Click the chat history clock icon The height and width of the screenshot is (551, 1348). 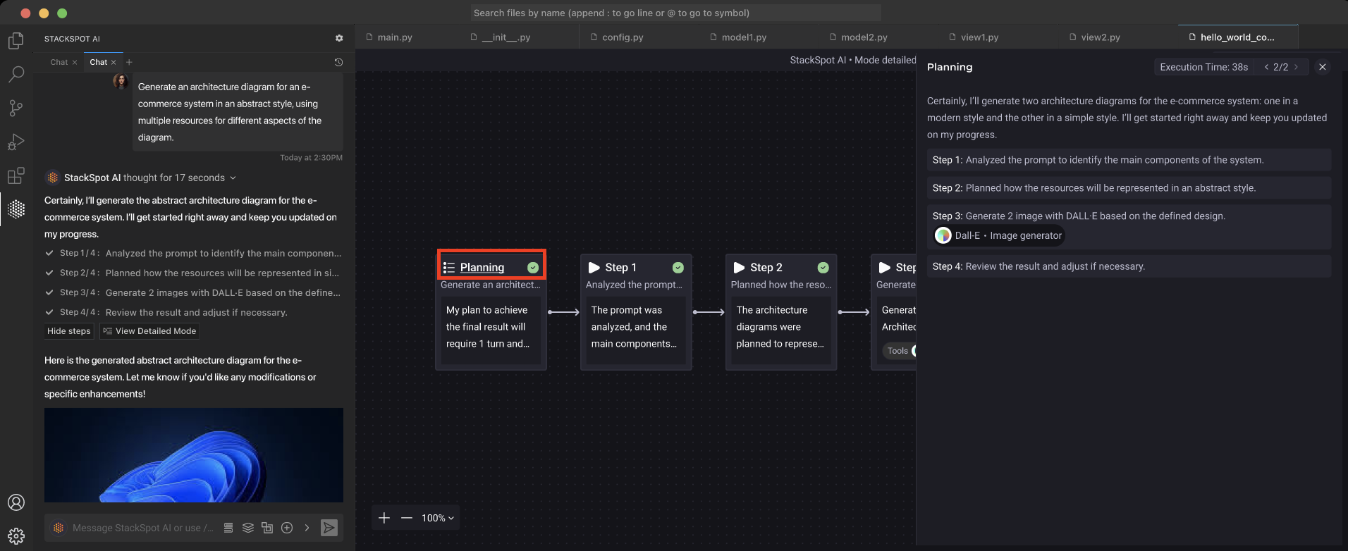pyautogui.click(x=338, y=62)
